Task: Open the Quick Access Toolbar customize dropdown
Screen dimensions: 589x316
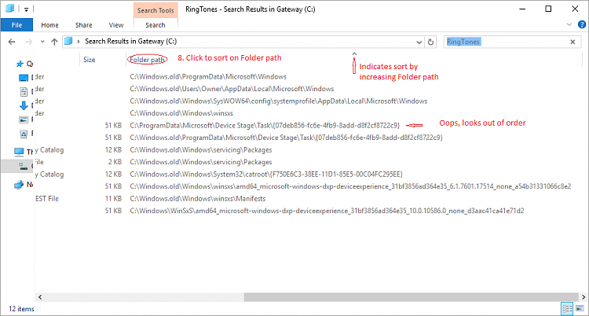Action: (26, 9)
